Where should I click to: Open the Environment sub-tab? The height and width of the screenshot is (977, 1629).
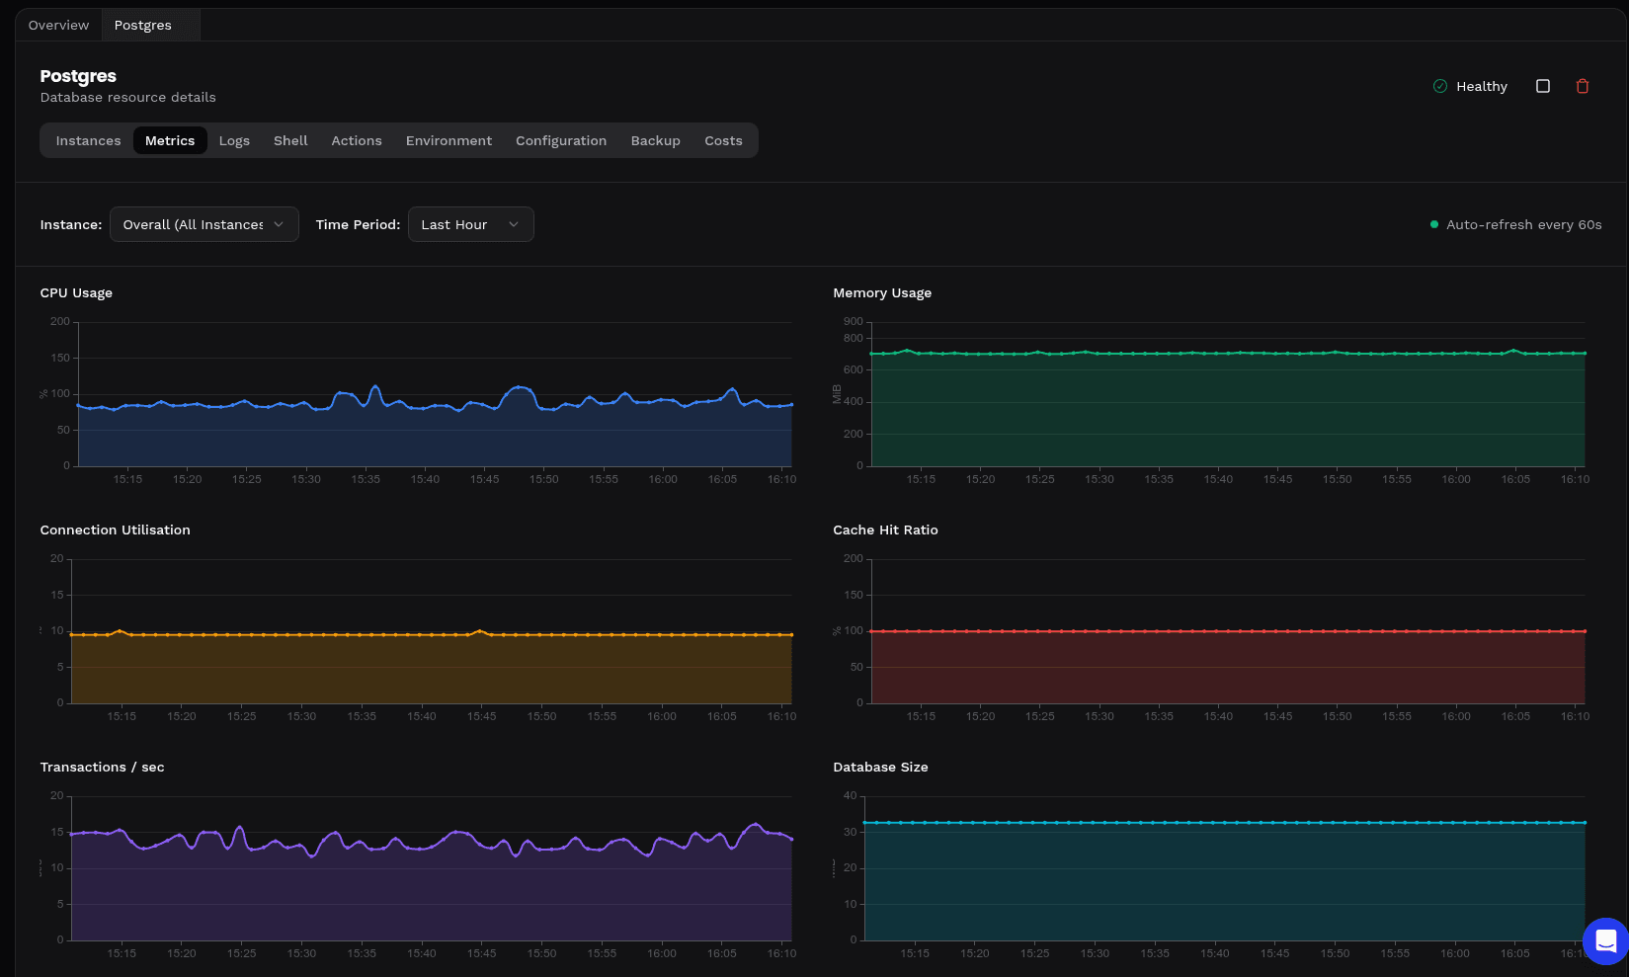(448, 140)
